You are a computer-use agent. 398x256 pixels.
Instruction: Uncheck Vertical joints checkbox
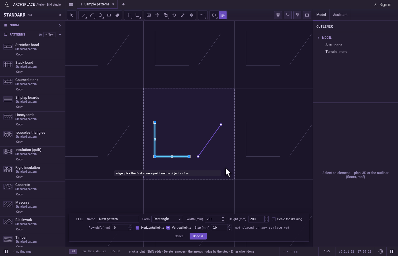[168, 228]
